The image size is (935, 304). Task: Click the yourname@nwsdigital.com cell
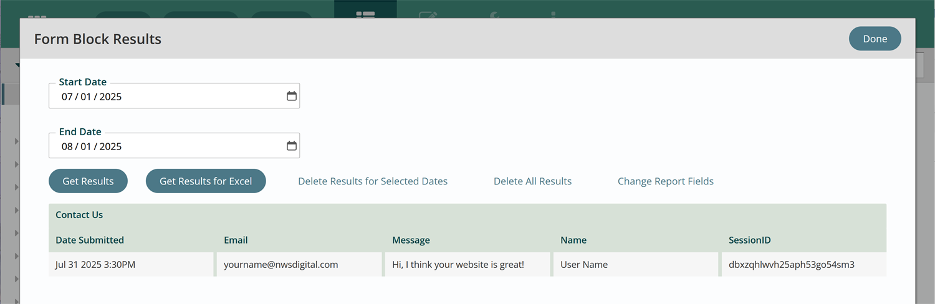coord(299,264)
